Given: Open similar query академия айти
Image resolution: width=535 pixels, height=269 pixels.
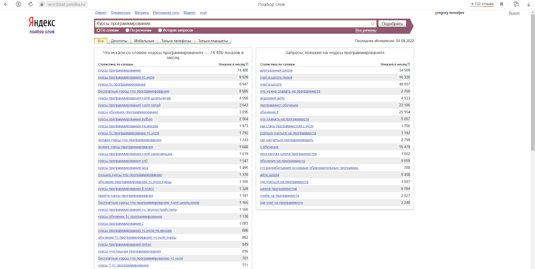Looking at the screenshot, I should (272, 98).
